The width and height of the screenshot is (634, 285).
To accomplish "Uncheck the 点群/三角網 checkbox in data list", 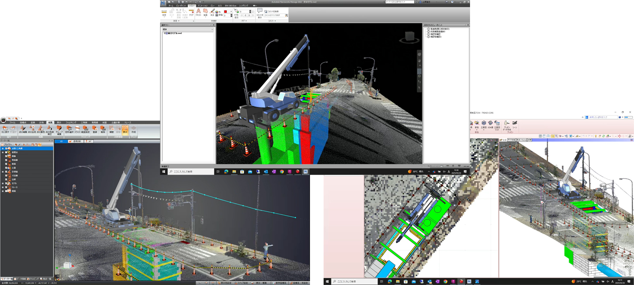I will pos(6,149).
